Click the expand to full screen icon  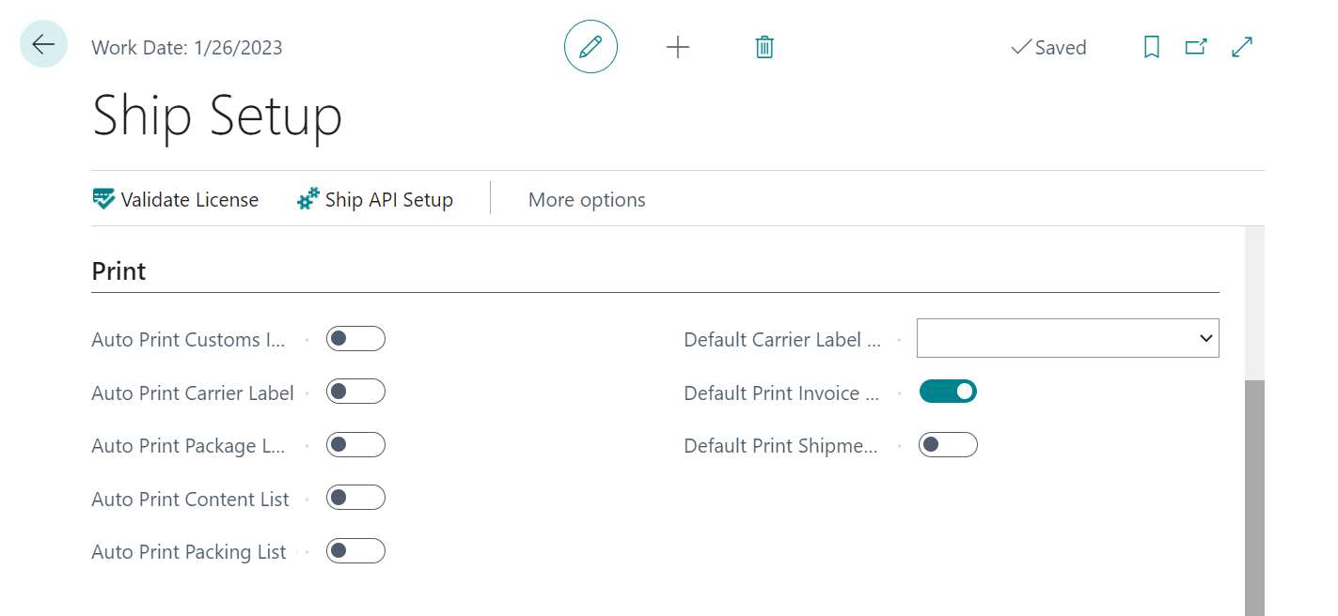1242,47
